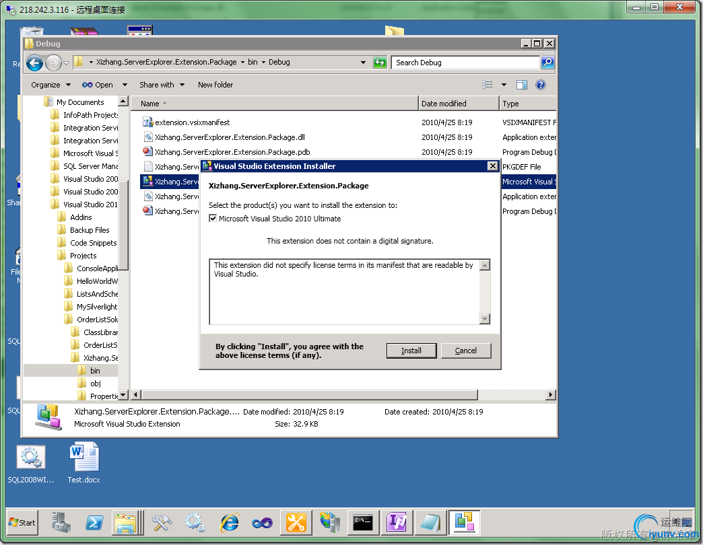The image size is (703, 545).
Task: Open the hammer and wrench tools taskbar icon
Action: click(162, 523)
